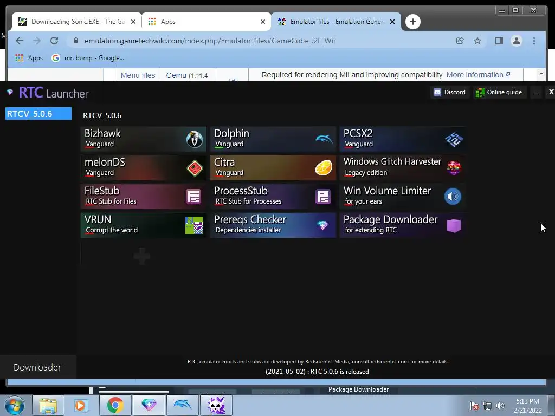Close the Downloading Sonic.EXE tab
Image resolution: width=555 pixels, height=416 pixels.
coord(133,22)
